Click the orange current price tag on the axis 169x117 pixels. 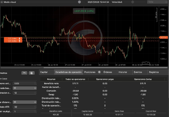pyautogui.click(x=164, y=38)
